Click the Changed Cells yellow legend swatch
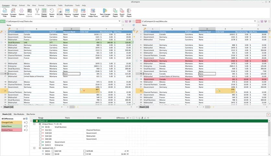The width and height of the screenshot is (271, 156). click(12, 122)
